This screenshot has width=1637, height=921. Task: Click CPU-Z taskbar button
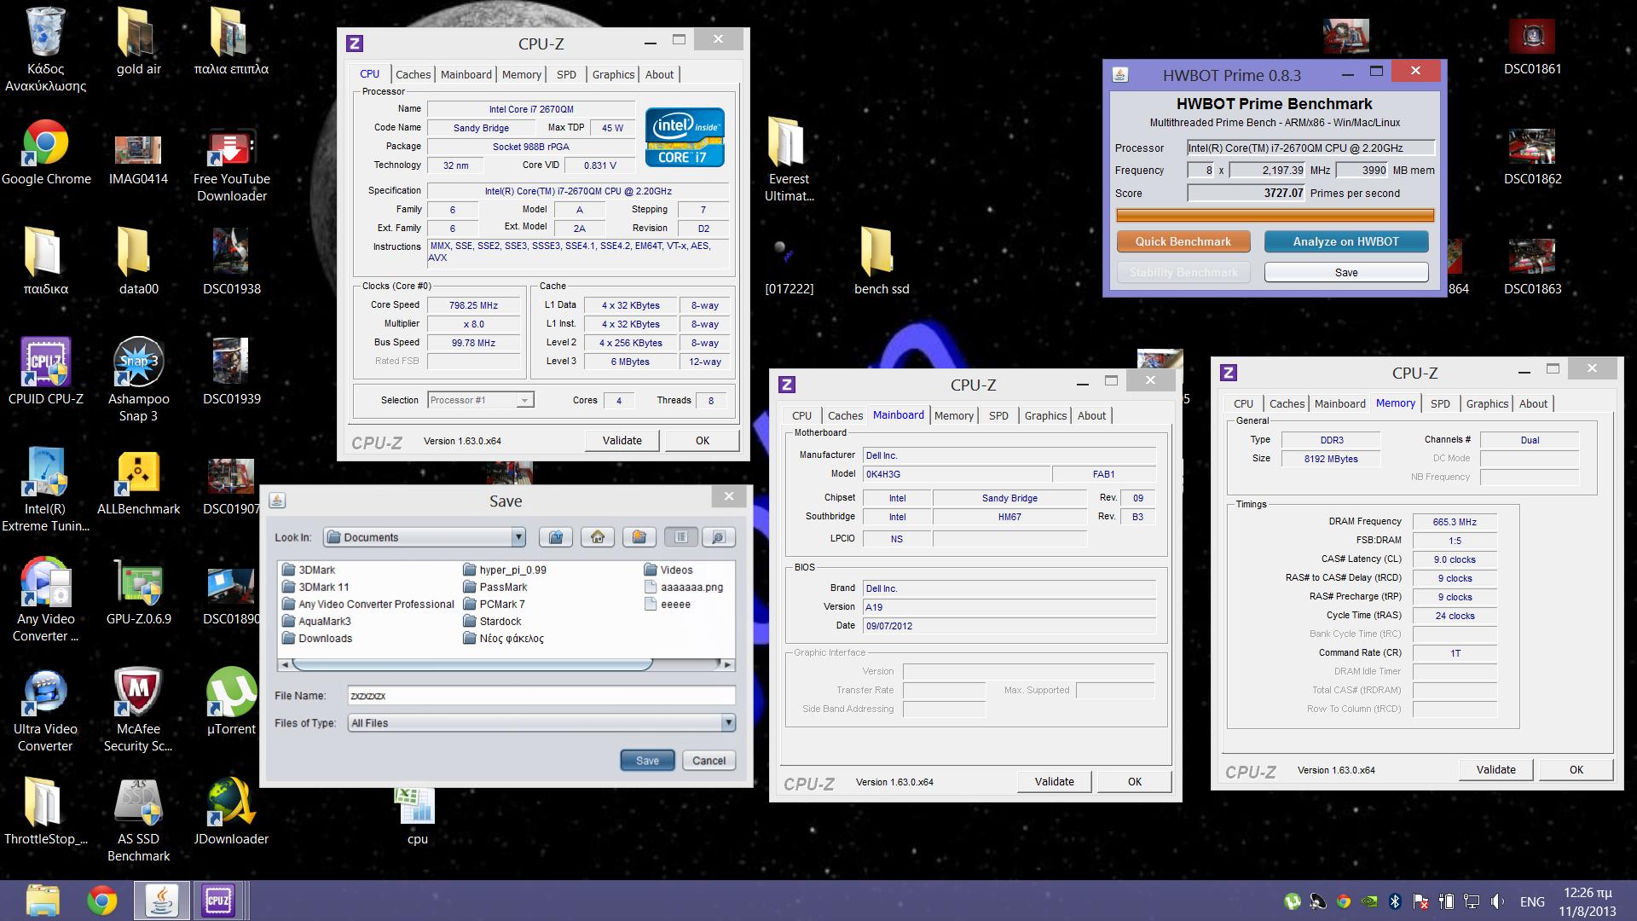pyautogui.click(x=217, y=901)
